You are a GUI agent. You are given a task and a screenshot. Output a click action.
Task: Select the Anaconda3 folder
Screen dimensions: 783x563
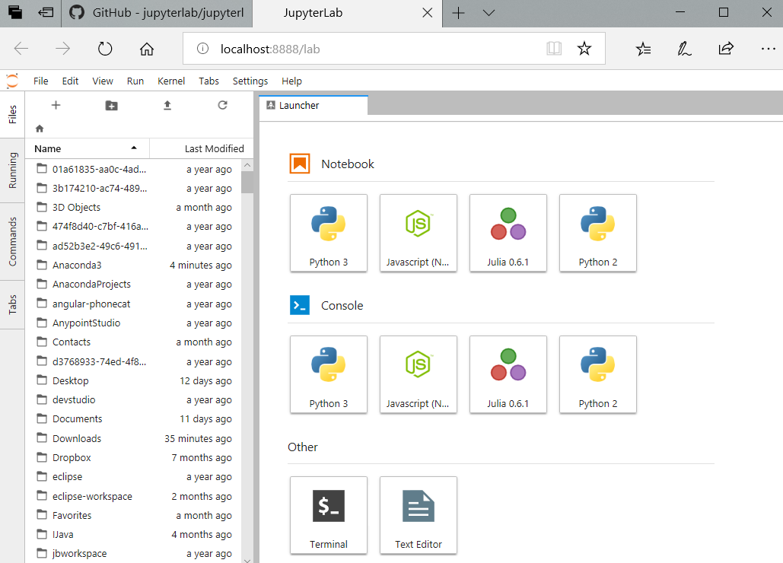[x=135, y=265]
